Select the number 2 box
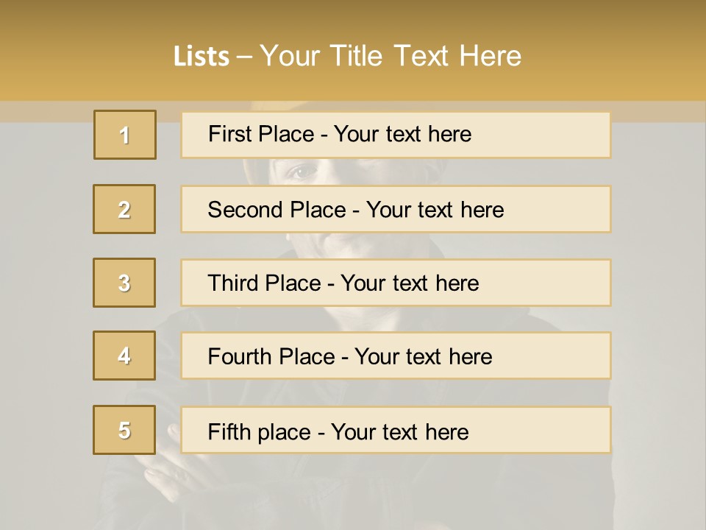 pos(124,209)
